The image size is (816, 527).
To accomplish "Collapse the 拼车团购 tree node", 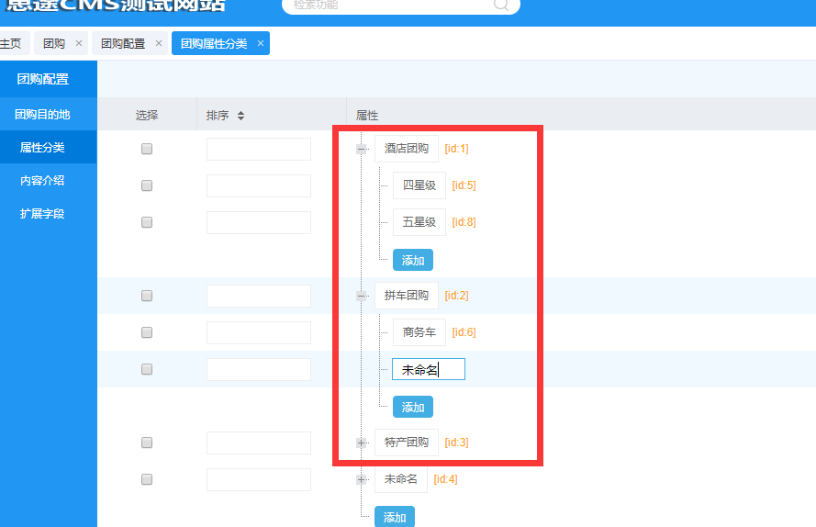I will 362,296.
